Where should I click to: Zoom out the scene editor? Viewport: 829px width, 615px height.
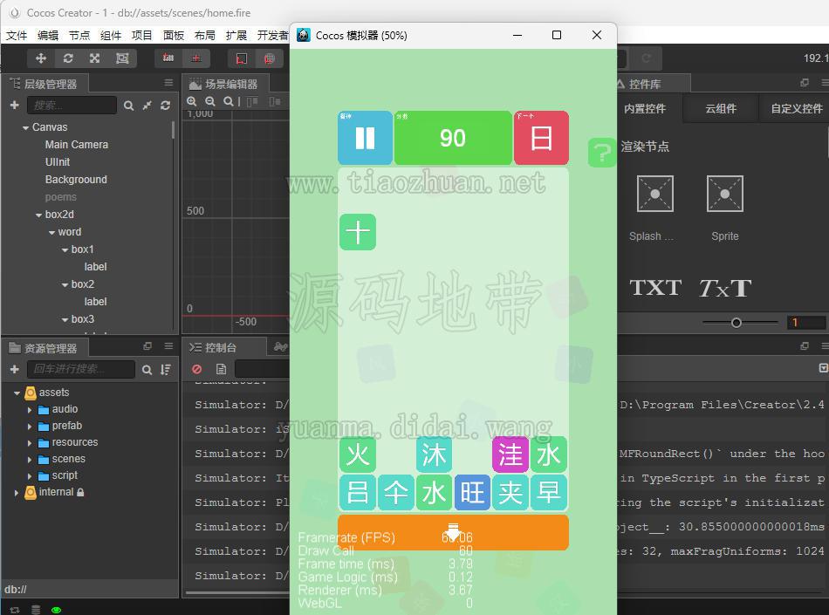pyautogui.click(x=210, y=101)
